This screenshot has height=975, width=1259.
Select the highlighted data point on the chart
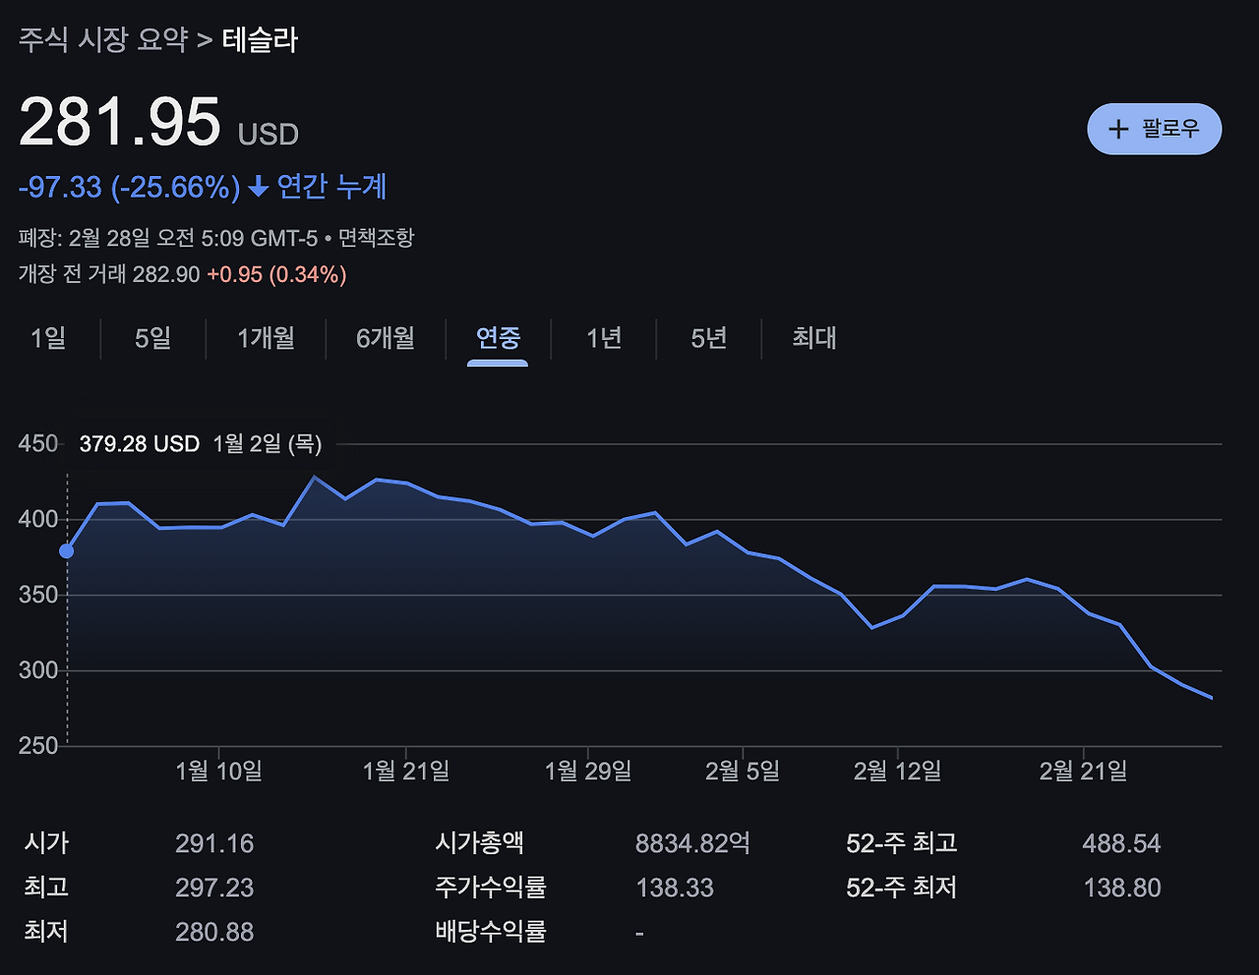[x=65, y=551]
